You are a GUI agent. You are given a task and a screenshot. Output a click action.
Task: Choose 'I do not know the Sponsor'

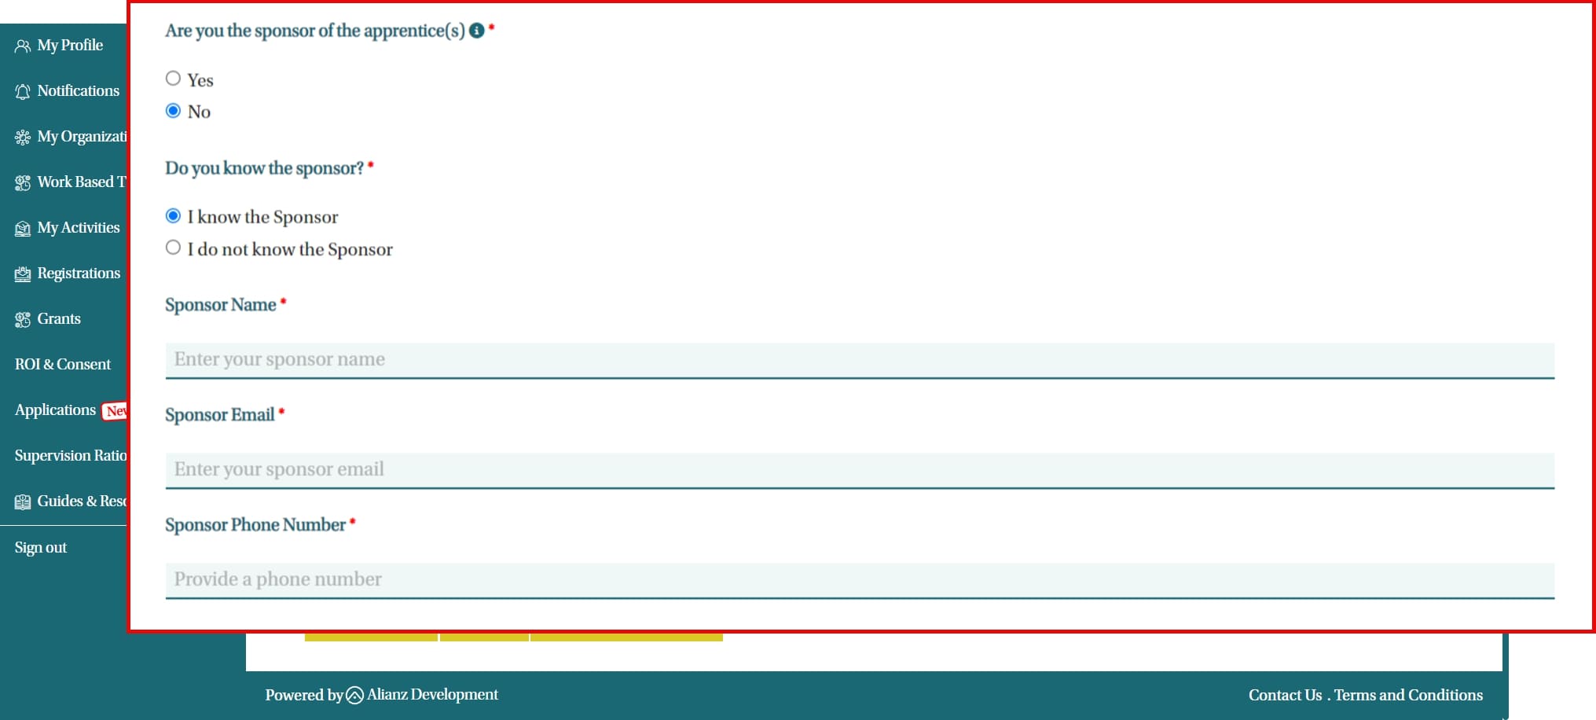[173, 248]
